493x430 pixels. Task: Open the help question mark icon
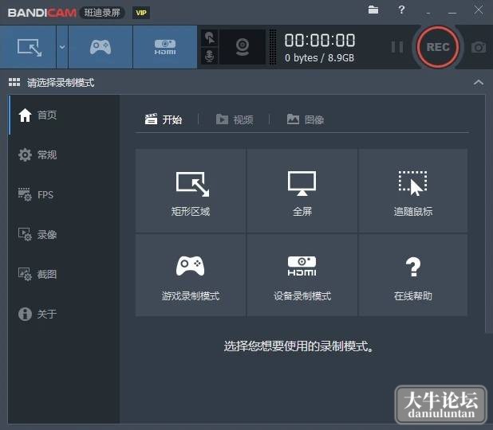point(401,10)
